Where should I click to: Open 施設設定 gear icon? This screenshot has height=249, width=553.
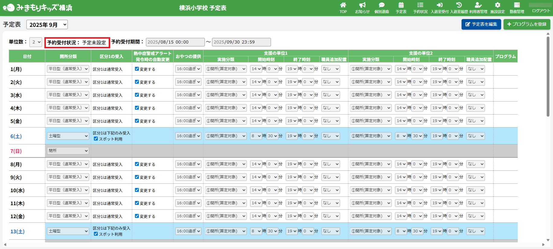(x=497, y=5)
